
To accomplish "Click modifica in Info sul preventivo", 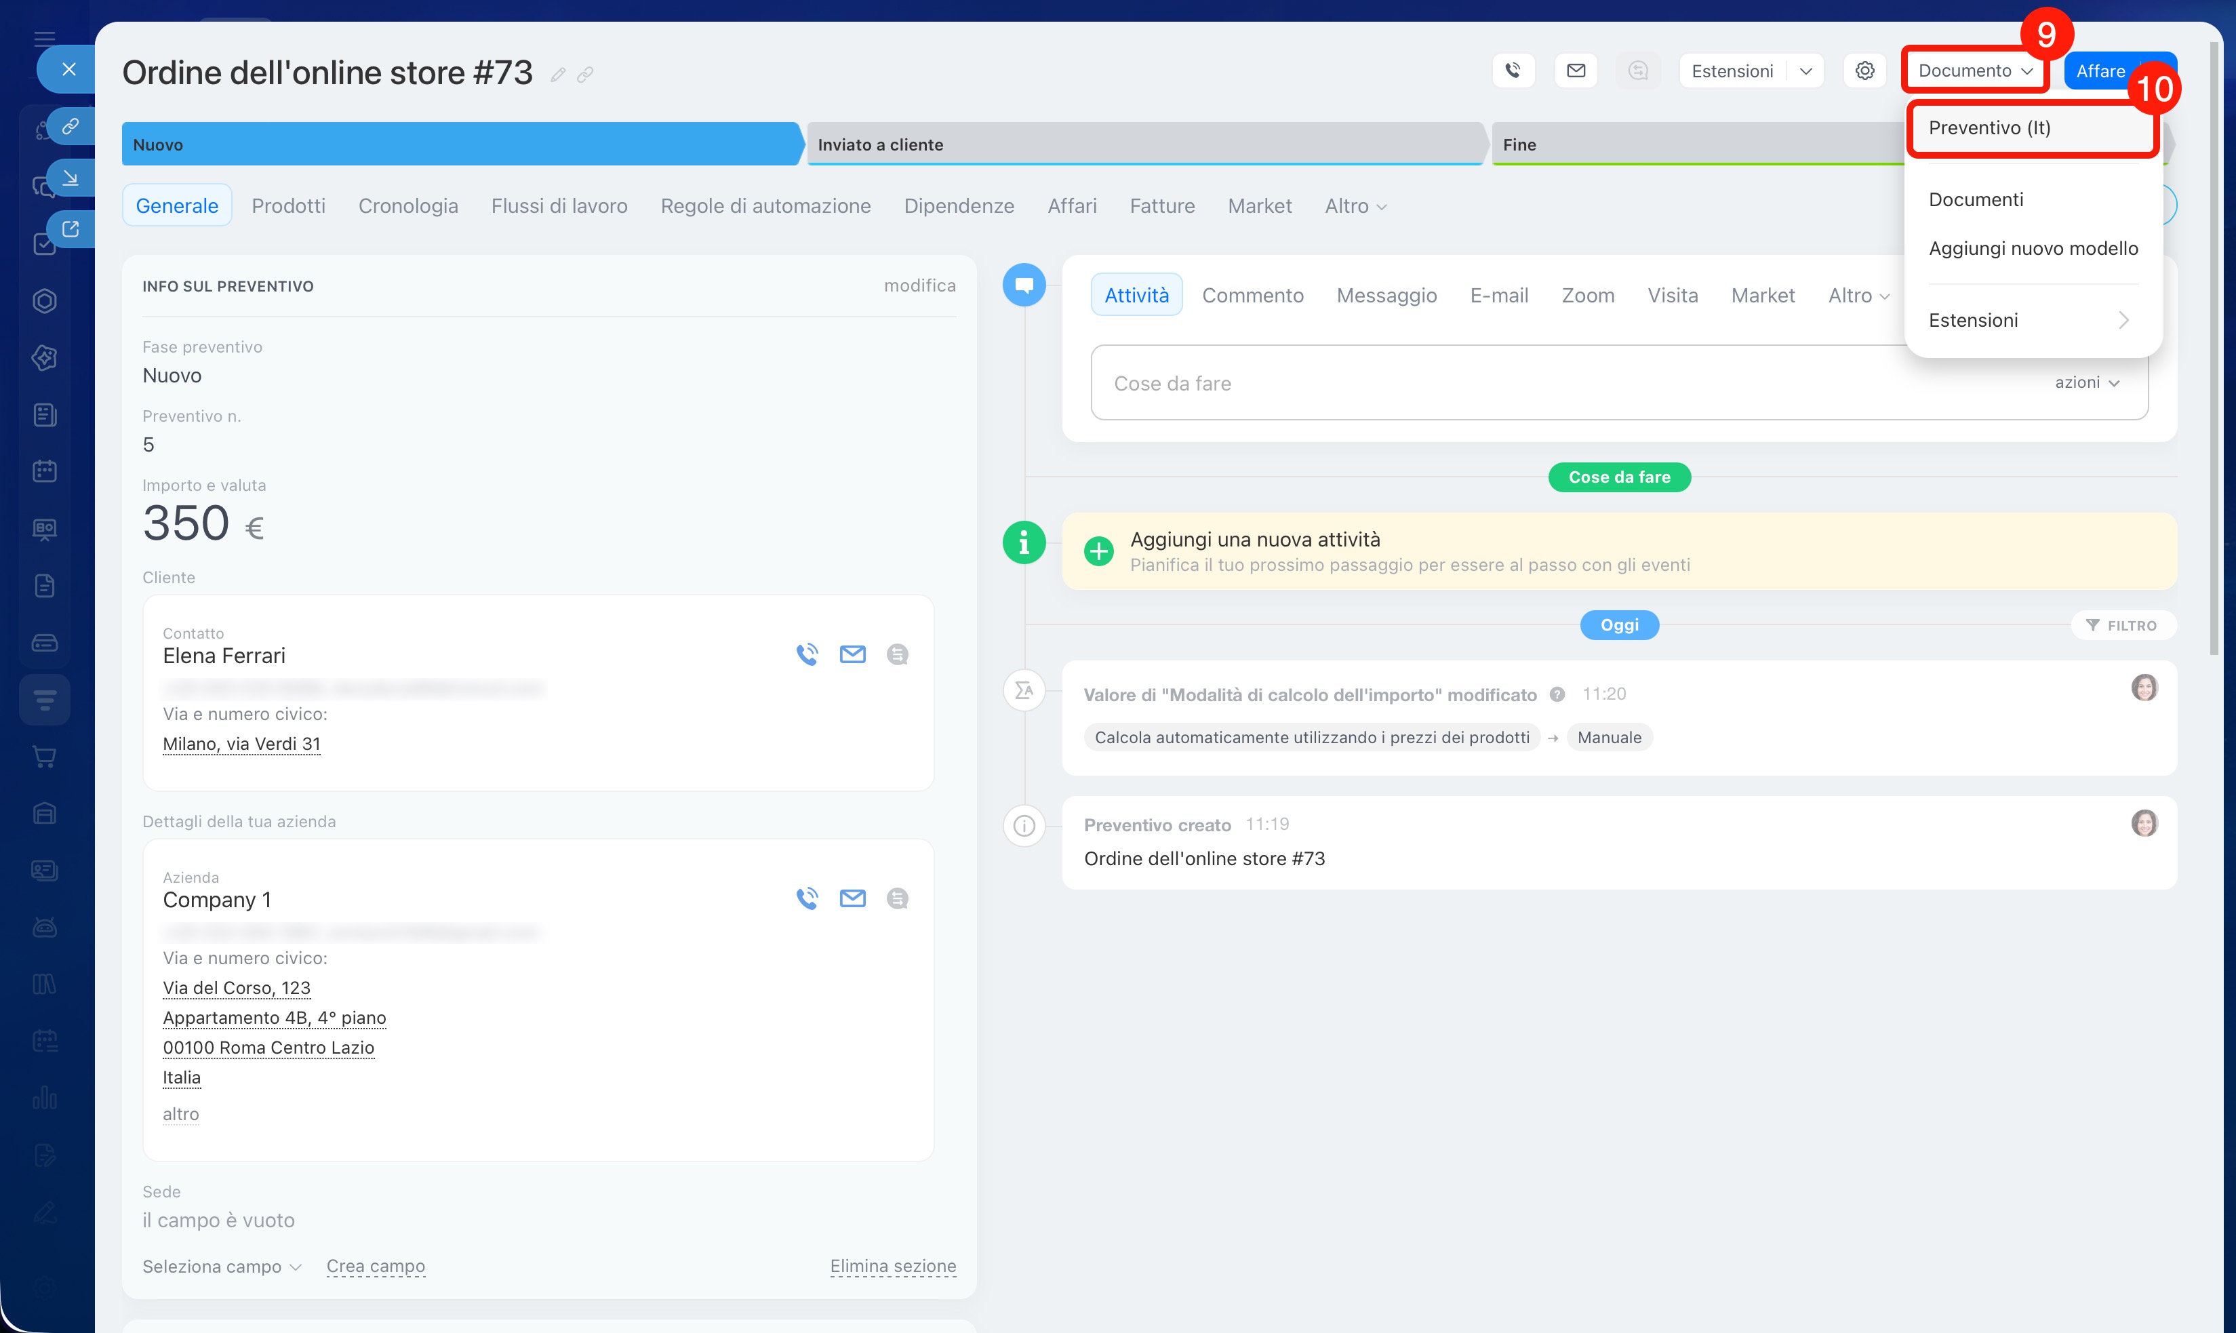I will tap(919, 285).
